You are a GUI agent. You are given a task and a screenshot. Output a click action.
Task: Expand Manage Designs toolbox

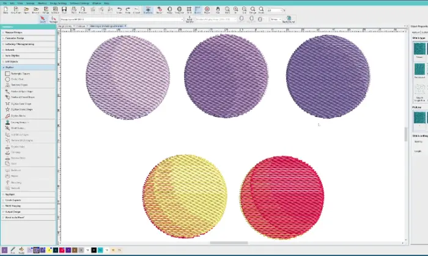pos(28,32)
